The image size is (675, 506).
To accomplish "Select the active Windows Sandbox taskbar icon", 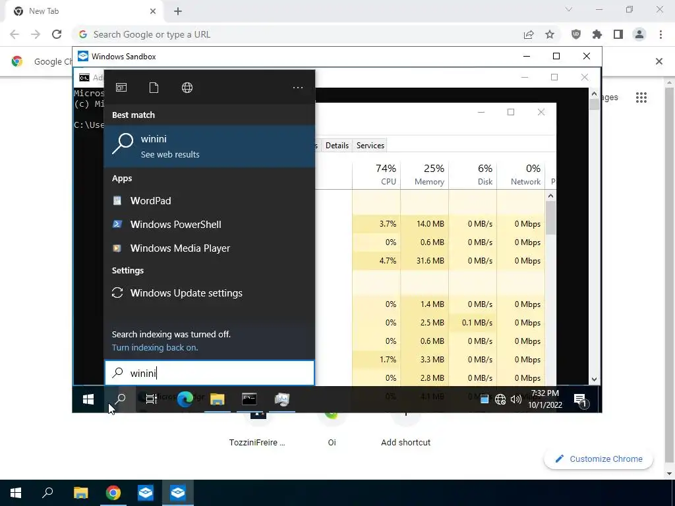I will point(178,493).
